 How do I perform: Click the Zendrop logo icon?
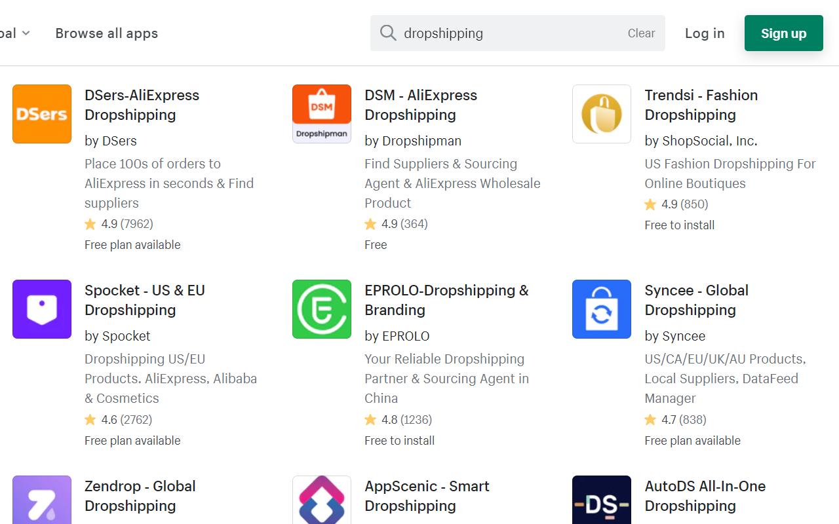pyautogui.click(x=41, y=504)
